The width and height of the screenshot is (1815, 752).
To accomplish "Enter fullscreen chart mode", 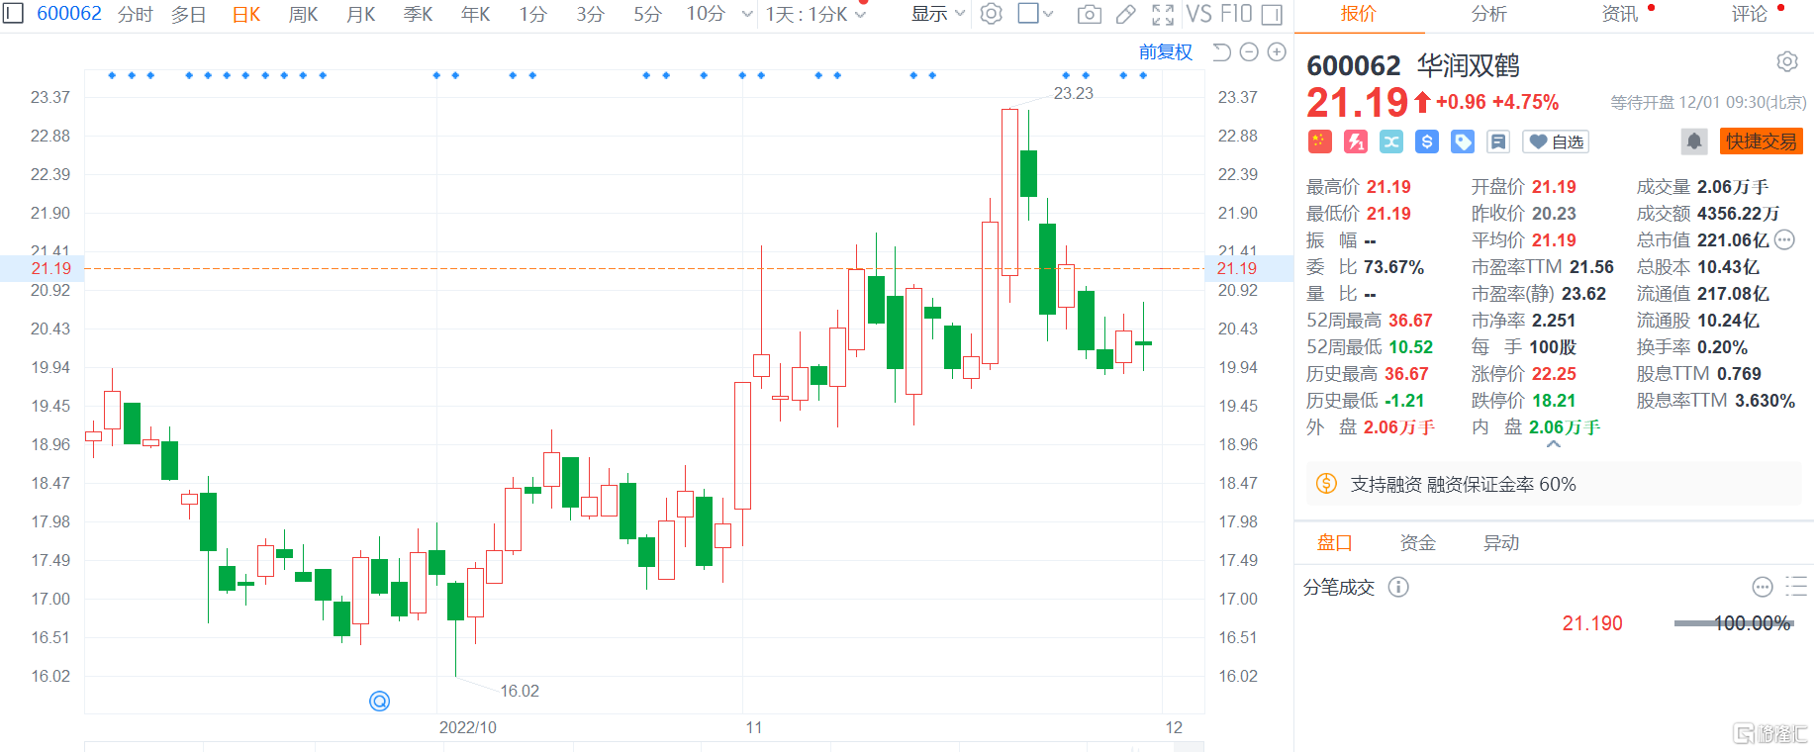I will click(x=1163, y=15).
